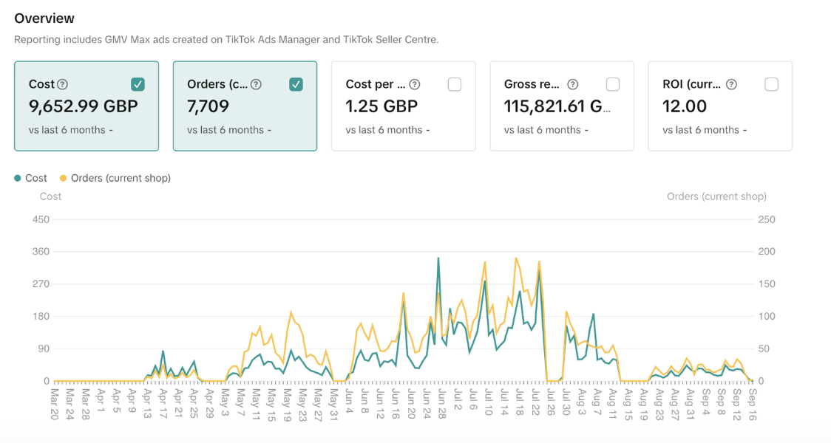The height and width of the screenshot is (443, 831).
Task: Select the 7,709 orders value
Action: pos(208,106)
